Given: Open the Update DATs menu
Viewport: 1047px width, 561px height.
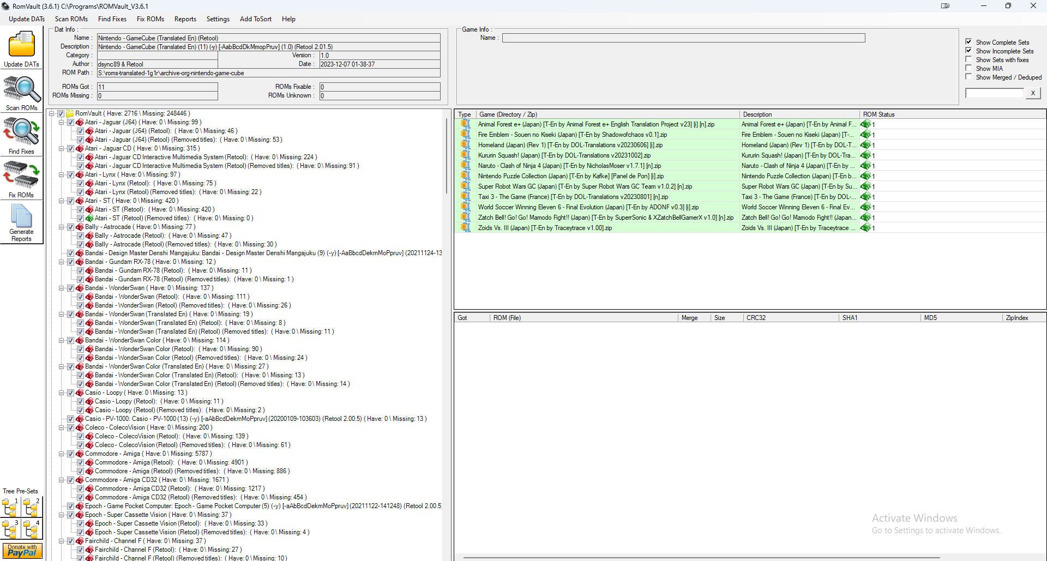Looking at the screenshot, I should (27, 19).
